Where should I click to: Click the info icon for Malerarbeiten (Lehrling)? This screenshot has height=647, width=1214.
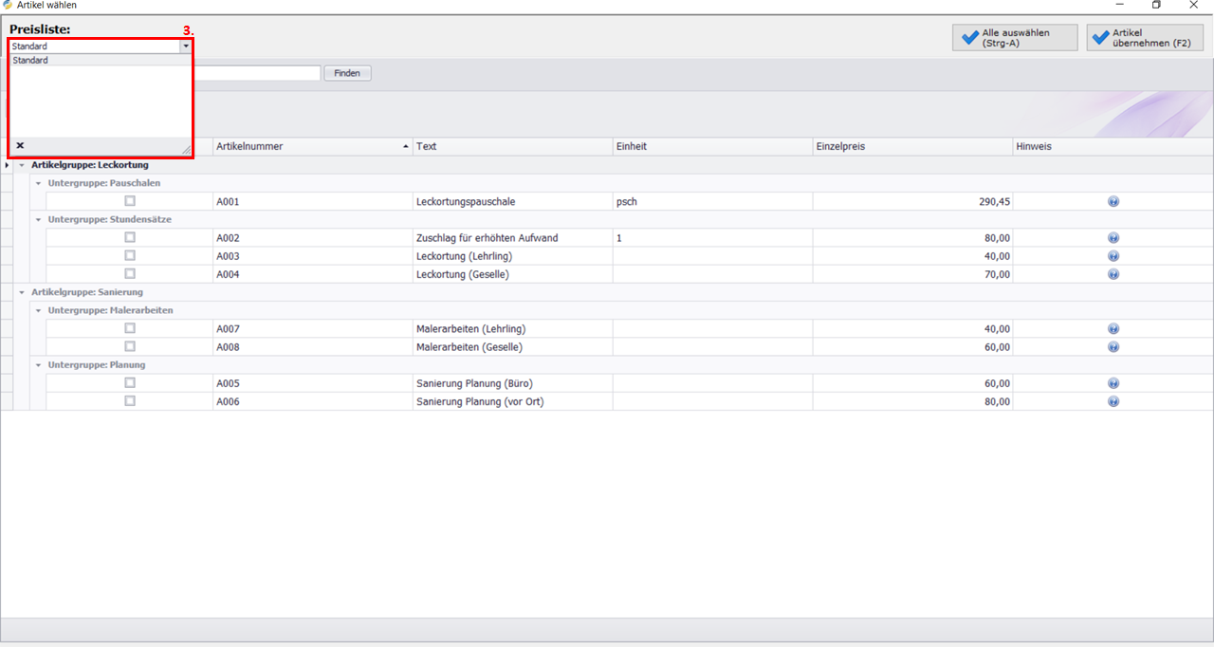click(1113, 329)
